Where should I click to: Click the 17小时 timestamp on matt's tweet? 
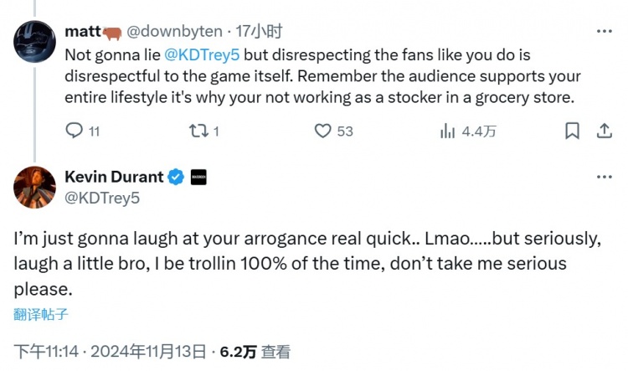tap(260, 32)
